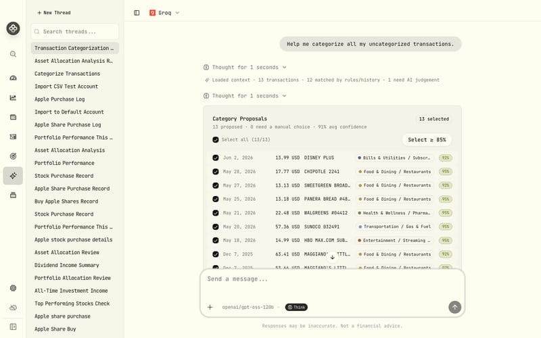This screenshot has height=338, width=541.
Task: Toggle the Think mode pill
Action: coord(296,307)
